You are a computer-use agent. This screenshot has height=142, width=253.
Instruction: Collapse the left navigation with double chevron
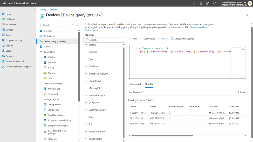[34, 9]
